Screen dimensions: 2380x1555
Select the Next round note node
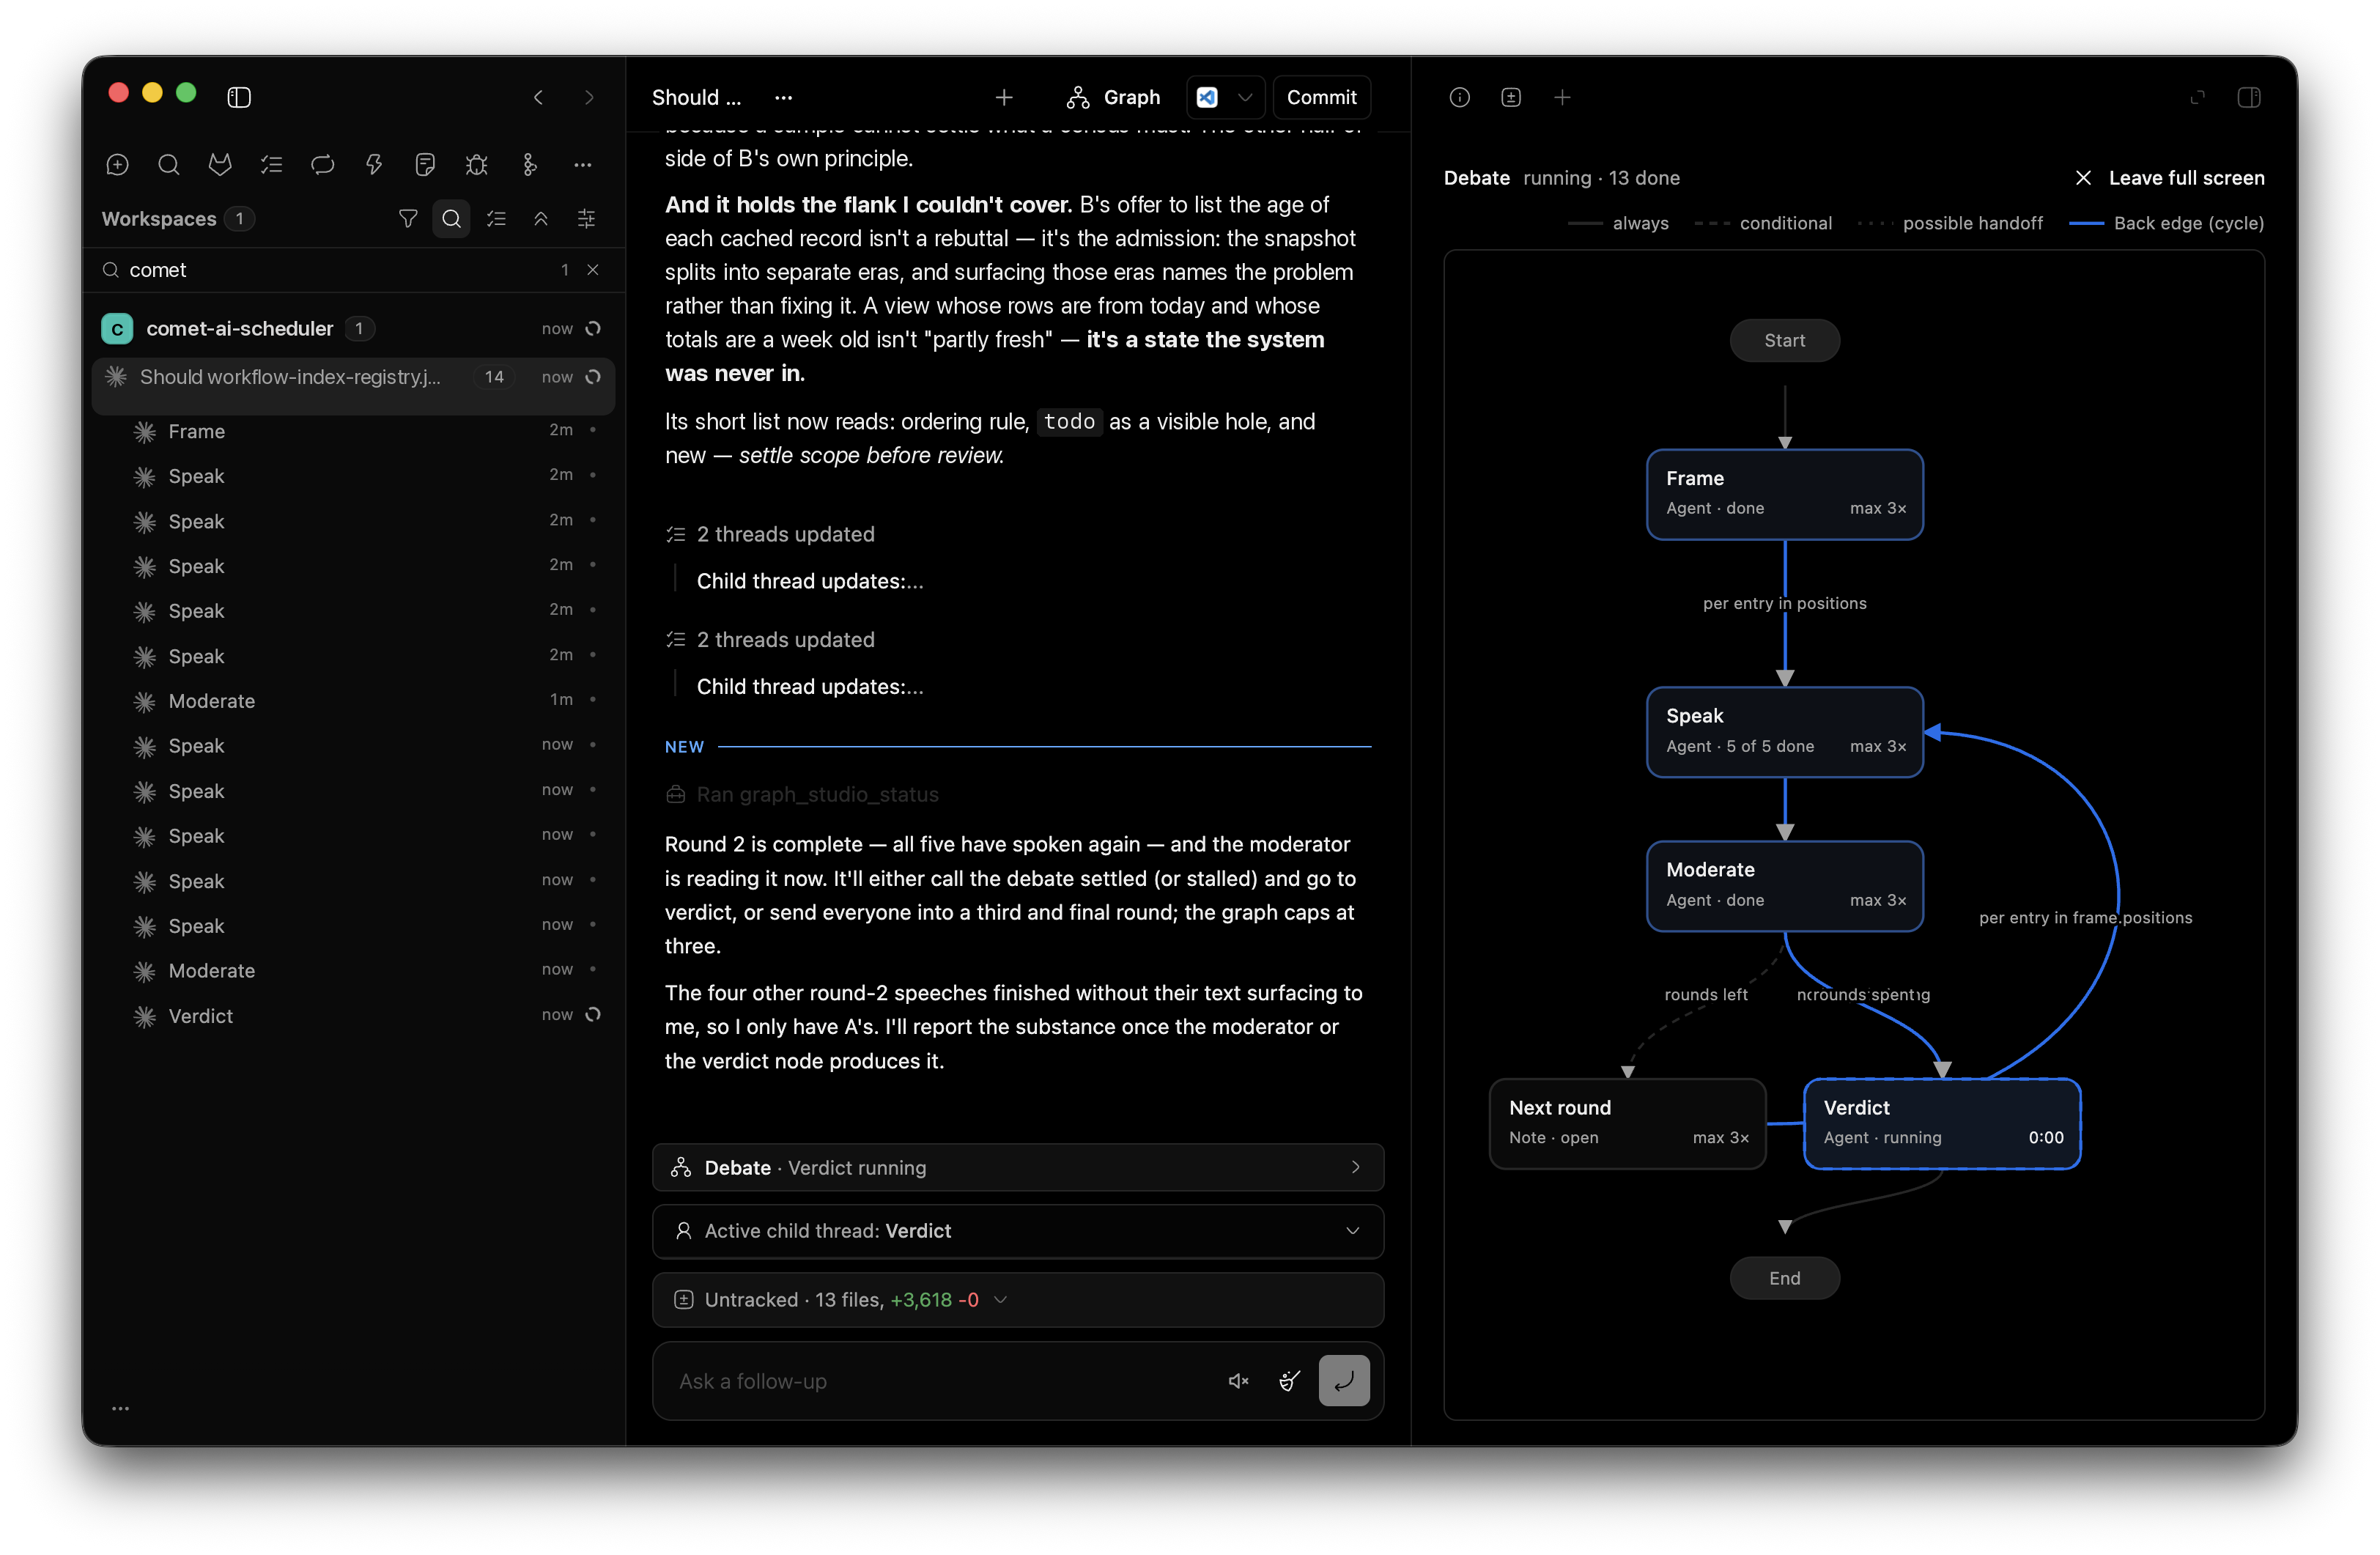pyautogui.click(x=1627, y=1123)
